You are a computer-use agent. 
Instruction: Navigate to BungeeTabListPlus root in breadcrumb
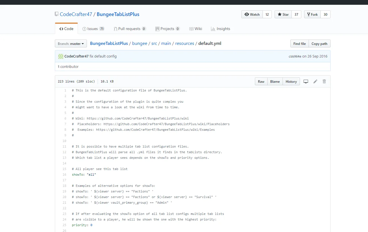(109, 43)
